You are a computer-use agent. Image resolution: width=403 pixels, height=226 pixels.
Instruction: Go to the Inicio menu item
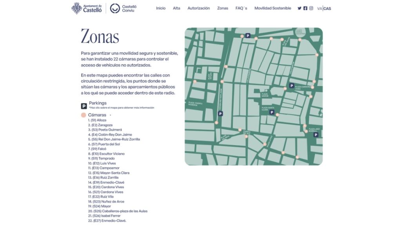pyautogui.click(x=161, y=8)
